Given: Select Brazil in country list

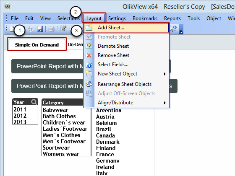Looking at the screenshot, I should (125, 129).
